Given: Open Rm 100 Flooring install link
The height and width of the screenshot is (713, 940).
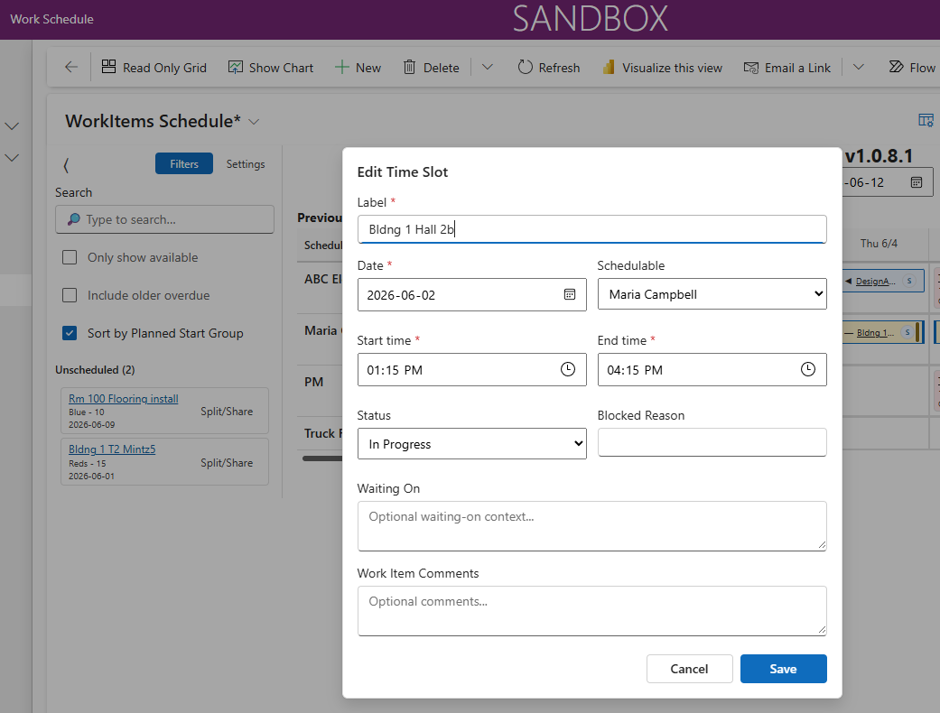Looking at the screenshot, I should click(x=124, y=398).
